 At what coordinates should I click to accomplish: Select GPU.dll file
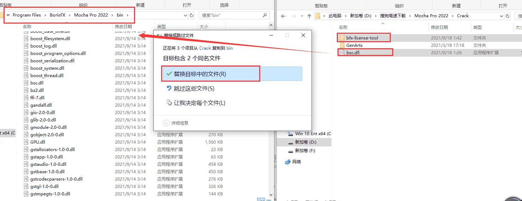click(38, 142)
